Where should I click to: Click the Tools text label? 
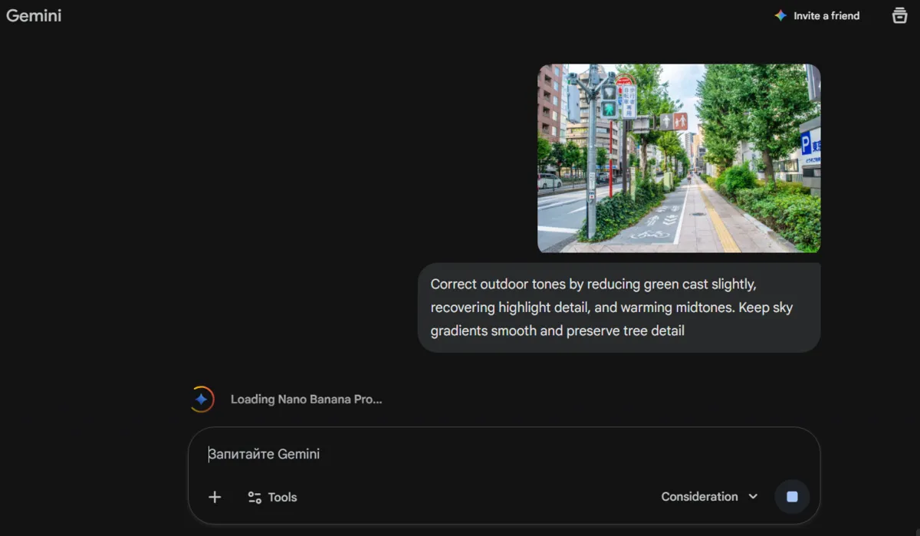283,497
